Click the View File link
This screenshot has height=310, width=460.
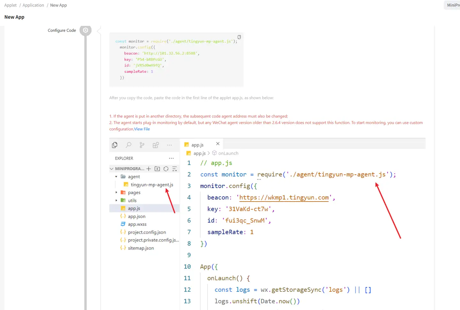pyautogui.click(x=142, y=129)
